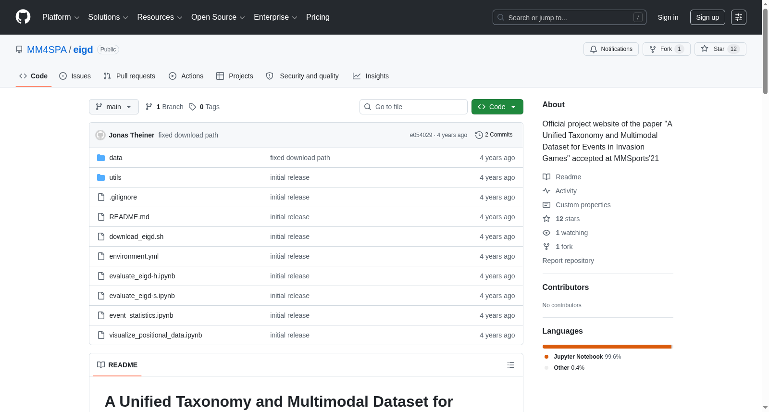Image resolution: width=769 pixels, height=412 pixels.
Task: Click the e054029 commit hash
Action: coord(421,135)
